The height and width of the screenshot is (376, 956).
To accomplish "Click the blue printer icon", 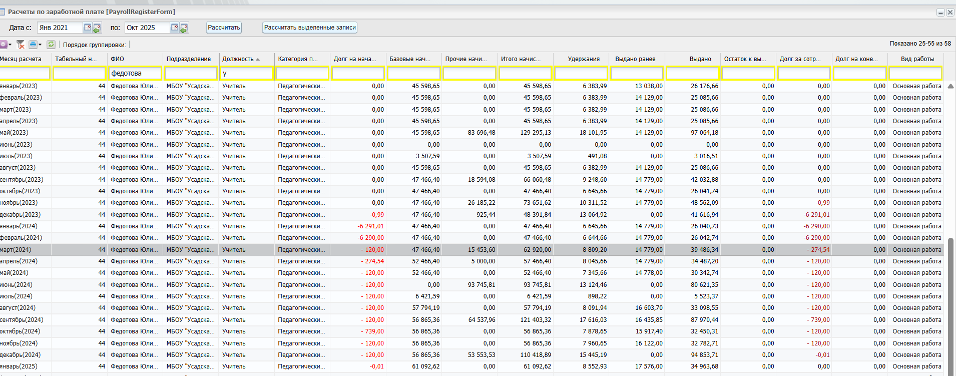I will (33, 45).
